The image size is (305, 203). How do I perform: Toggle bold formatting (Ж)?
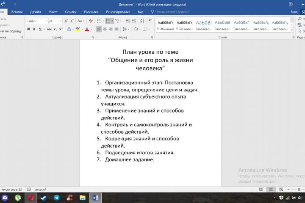tap(29, 29)
